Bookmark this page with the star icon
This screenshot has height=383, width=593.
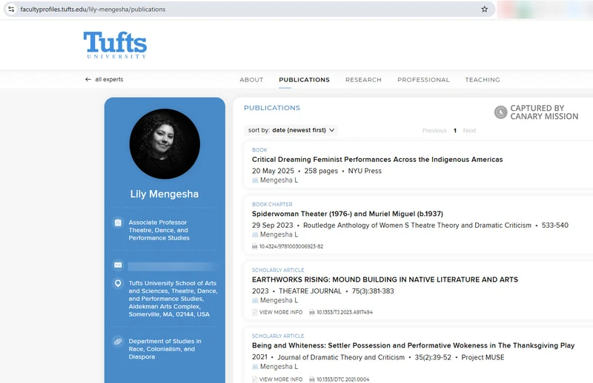[x=485, y=9]
